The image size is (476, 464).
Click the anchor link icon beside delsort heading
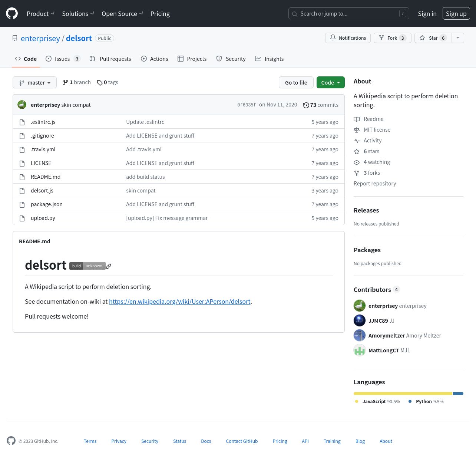click(x=109, y=266)
